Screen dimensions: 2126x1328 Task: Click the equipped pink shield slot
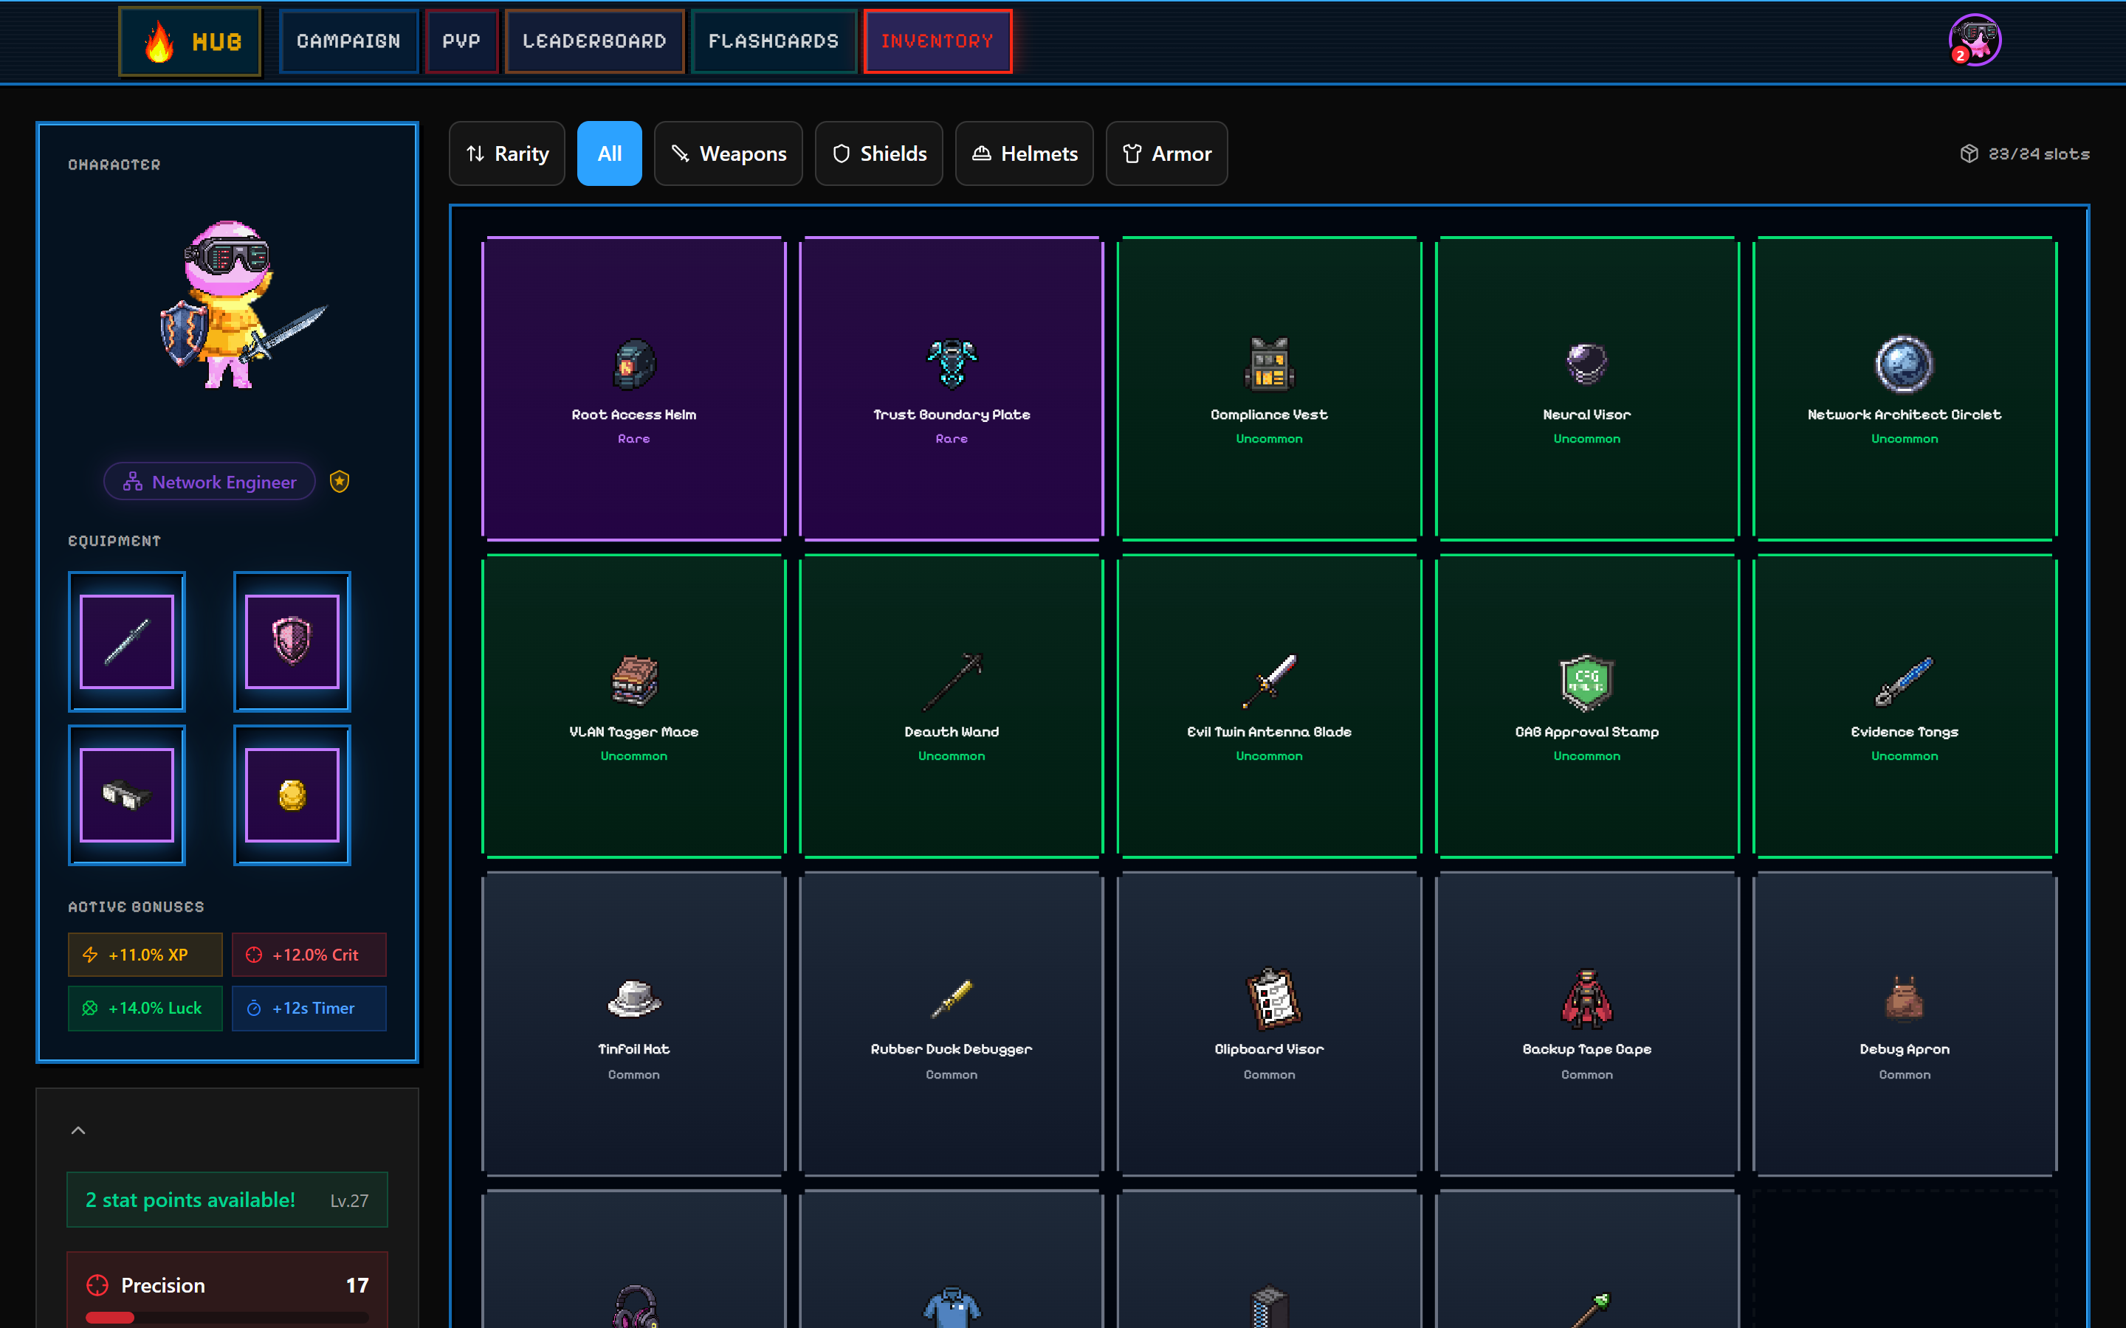pos(291,640)
